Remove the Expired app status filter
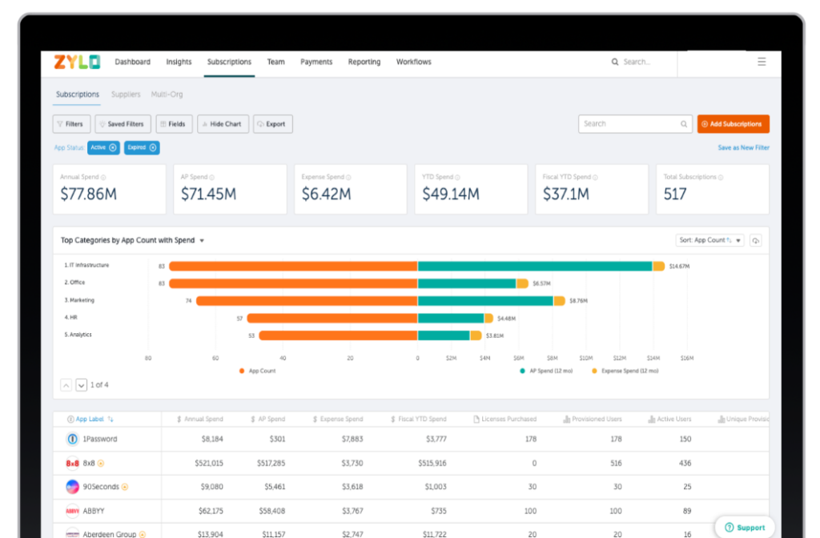Viewport: 820px width, 538px height. (x=153, y=148)
